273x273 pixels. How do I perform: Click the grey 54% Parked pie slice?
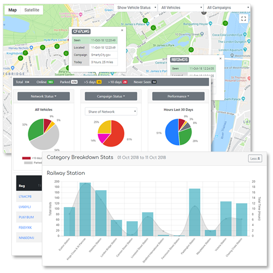pyautogui.click(x=48, y=141)
